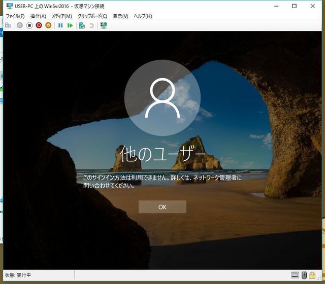Pause the virtual machine
This screenshot has height=284, width=325.
60,25
